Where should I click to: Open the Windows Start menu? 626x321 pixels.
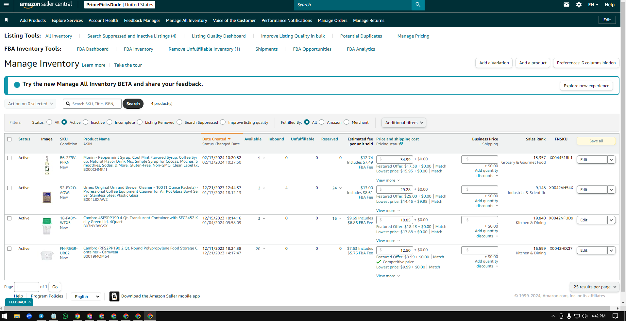tap(4, 316)
